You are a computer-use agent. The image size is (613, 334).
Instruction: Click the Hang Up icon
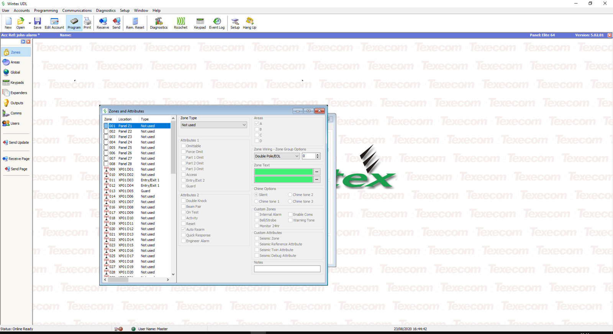coord(249,23)
